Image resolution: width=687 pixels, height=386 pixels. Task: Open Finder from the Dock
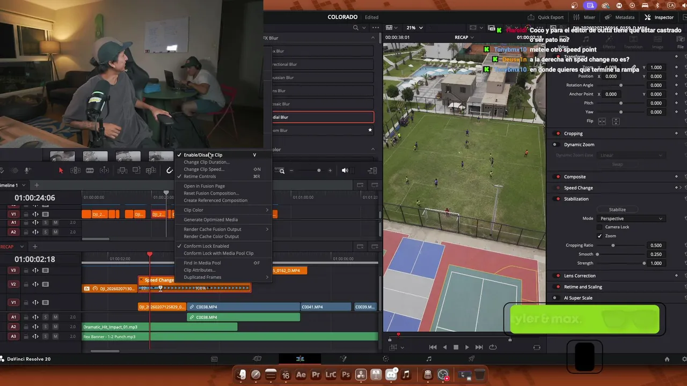[x=241, y=375]
